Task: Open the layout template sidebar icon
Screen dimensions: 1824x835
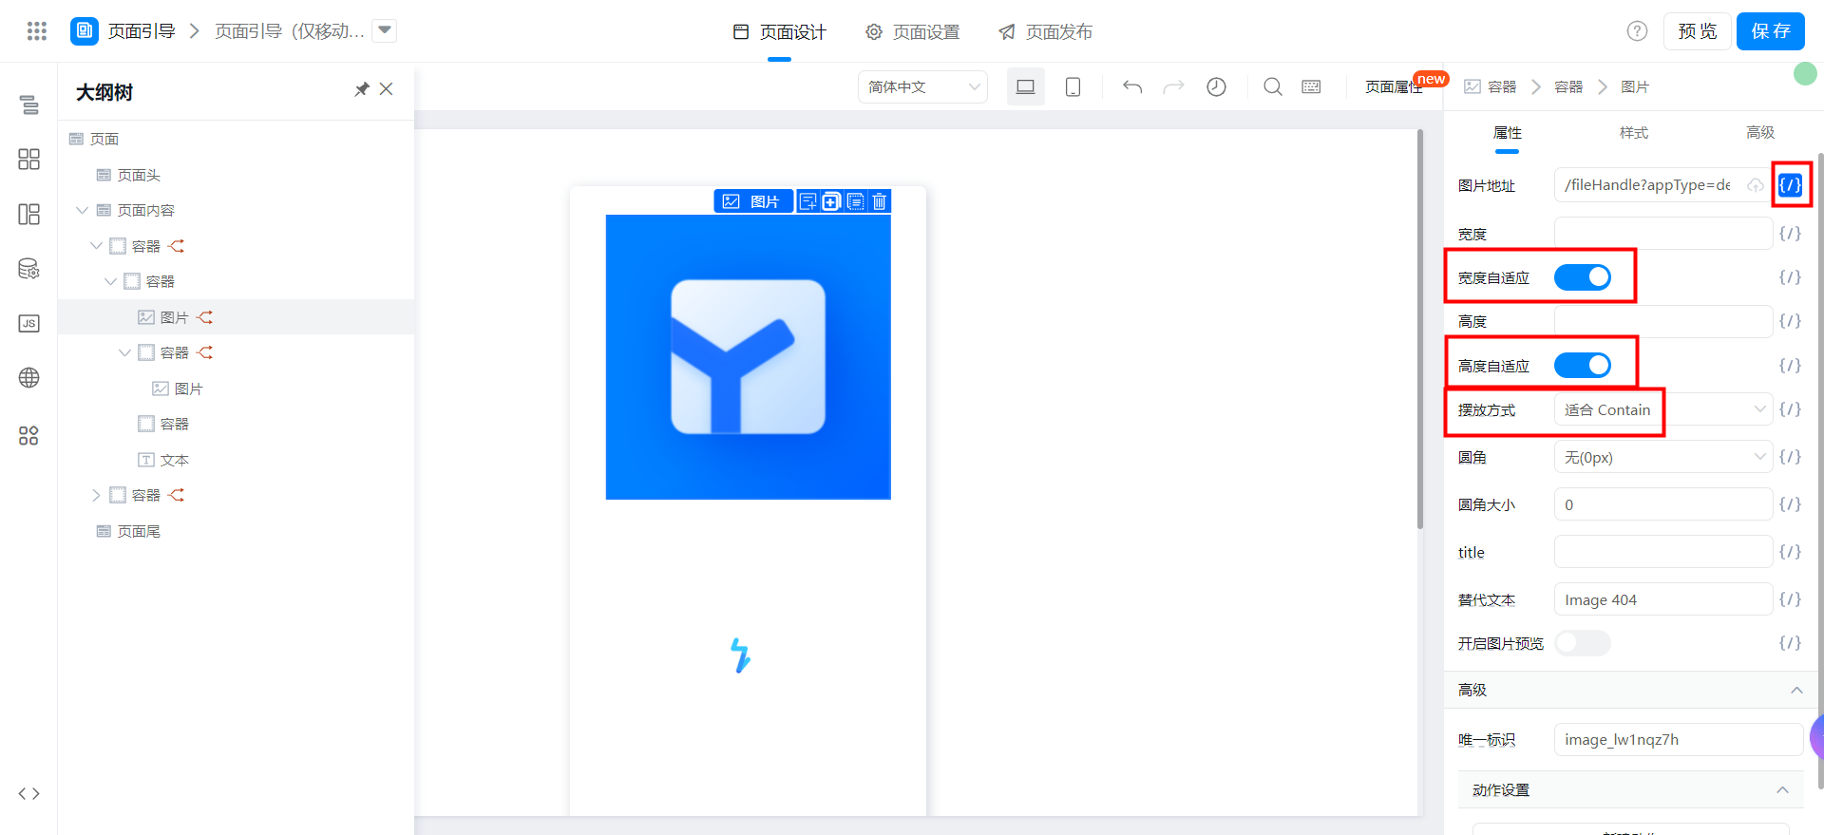Action: 29,214
